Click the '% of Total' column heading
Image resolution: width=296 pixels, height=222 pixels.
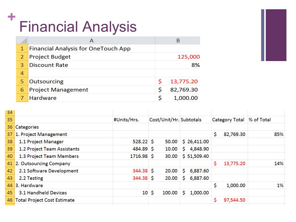tap(260, 120)
